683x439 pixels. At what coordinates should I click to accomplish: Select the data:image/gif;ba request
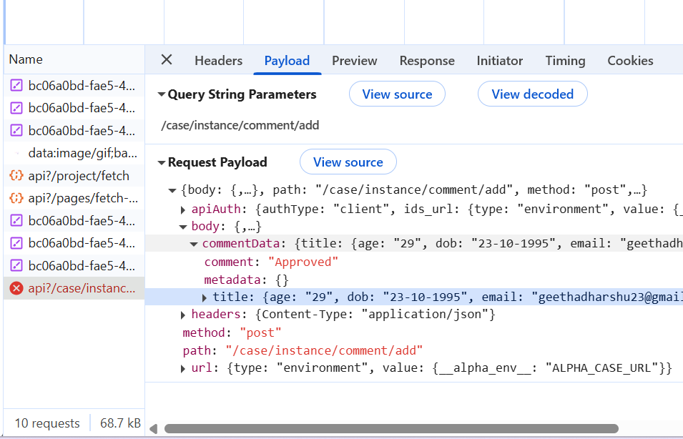[x=74, y=153]
